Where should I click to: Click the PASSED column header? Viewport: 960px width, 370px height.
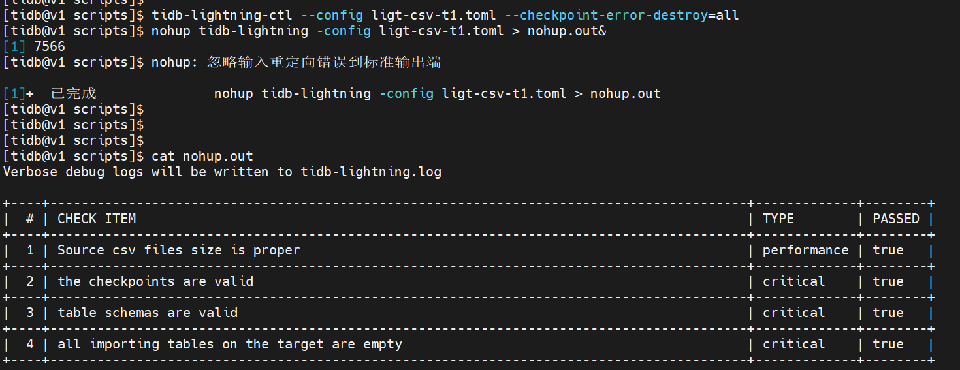[895, 219]
